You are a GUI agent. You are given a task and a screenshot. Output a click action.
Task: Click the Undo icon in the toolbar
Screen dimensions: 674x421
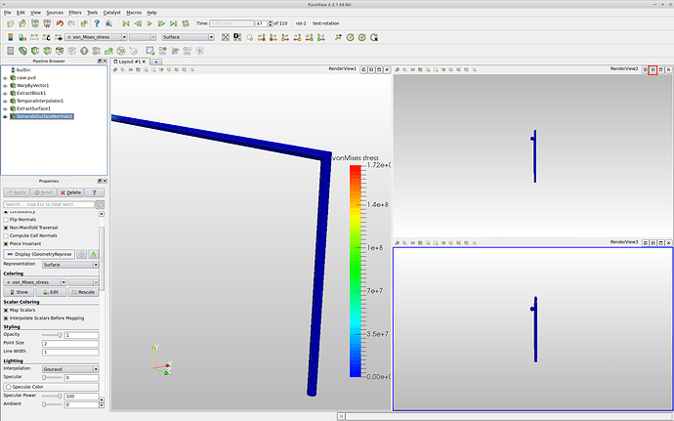pos(60,22)
